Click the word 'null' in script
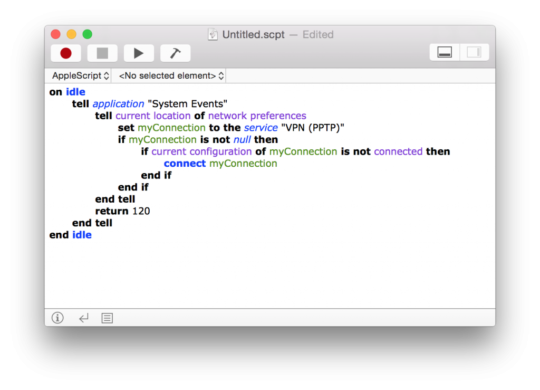 (x=242, y=139)
